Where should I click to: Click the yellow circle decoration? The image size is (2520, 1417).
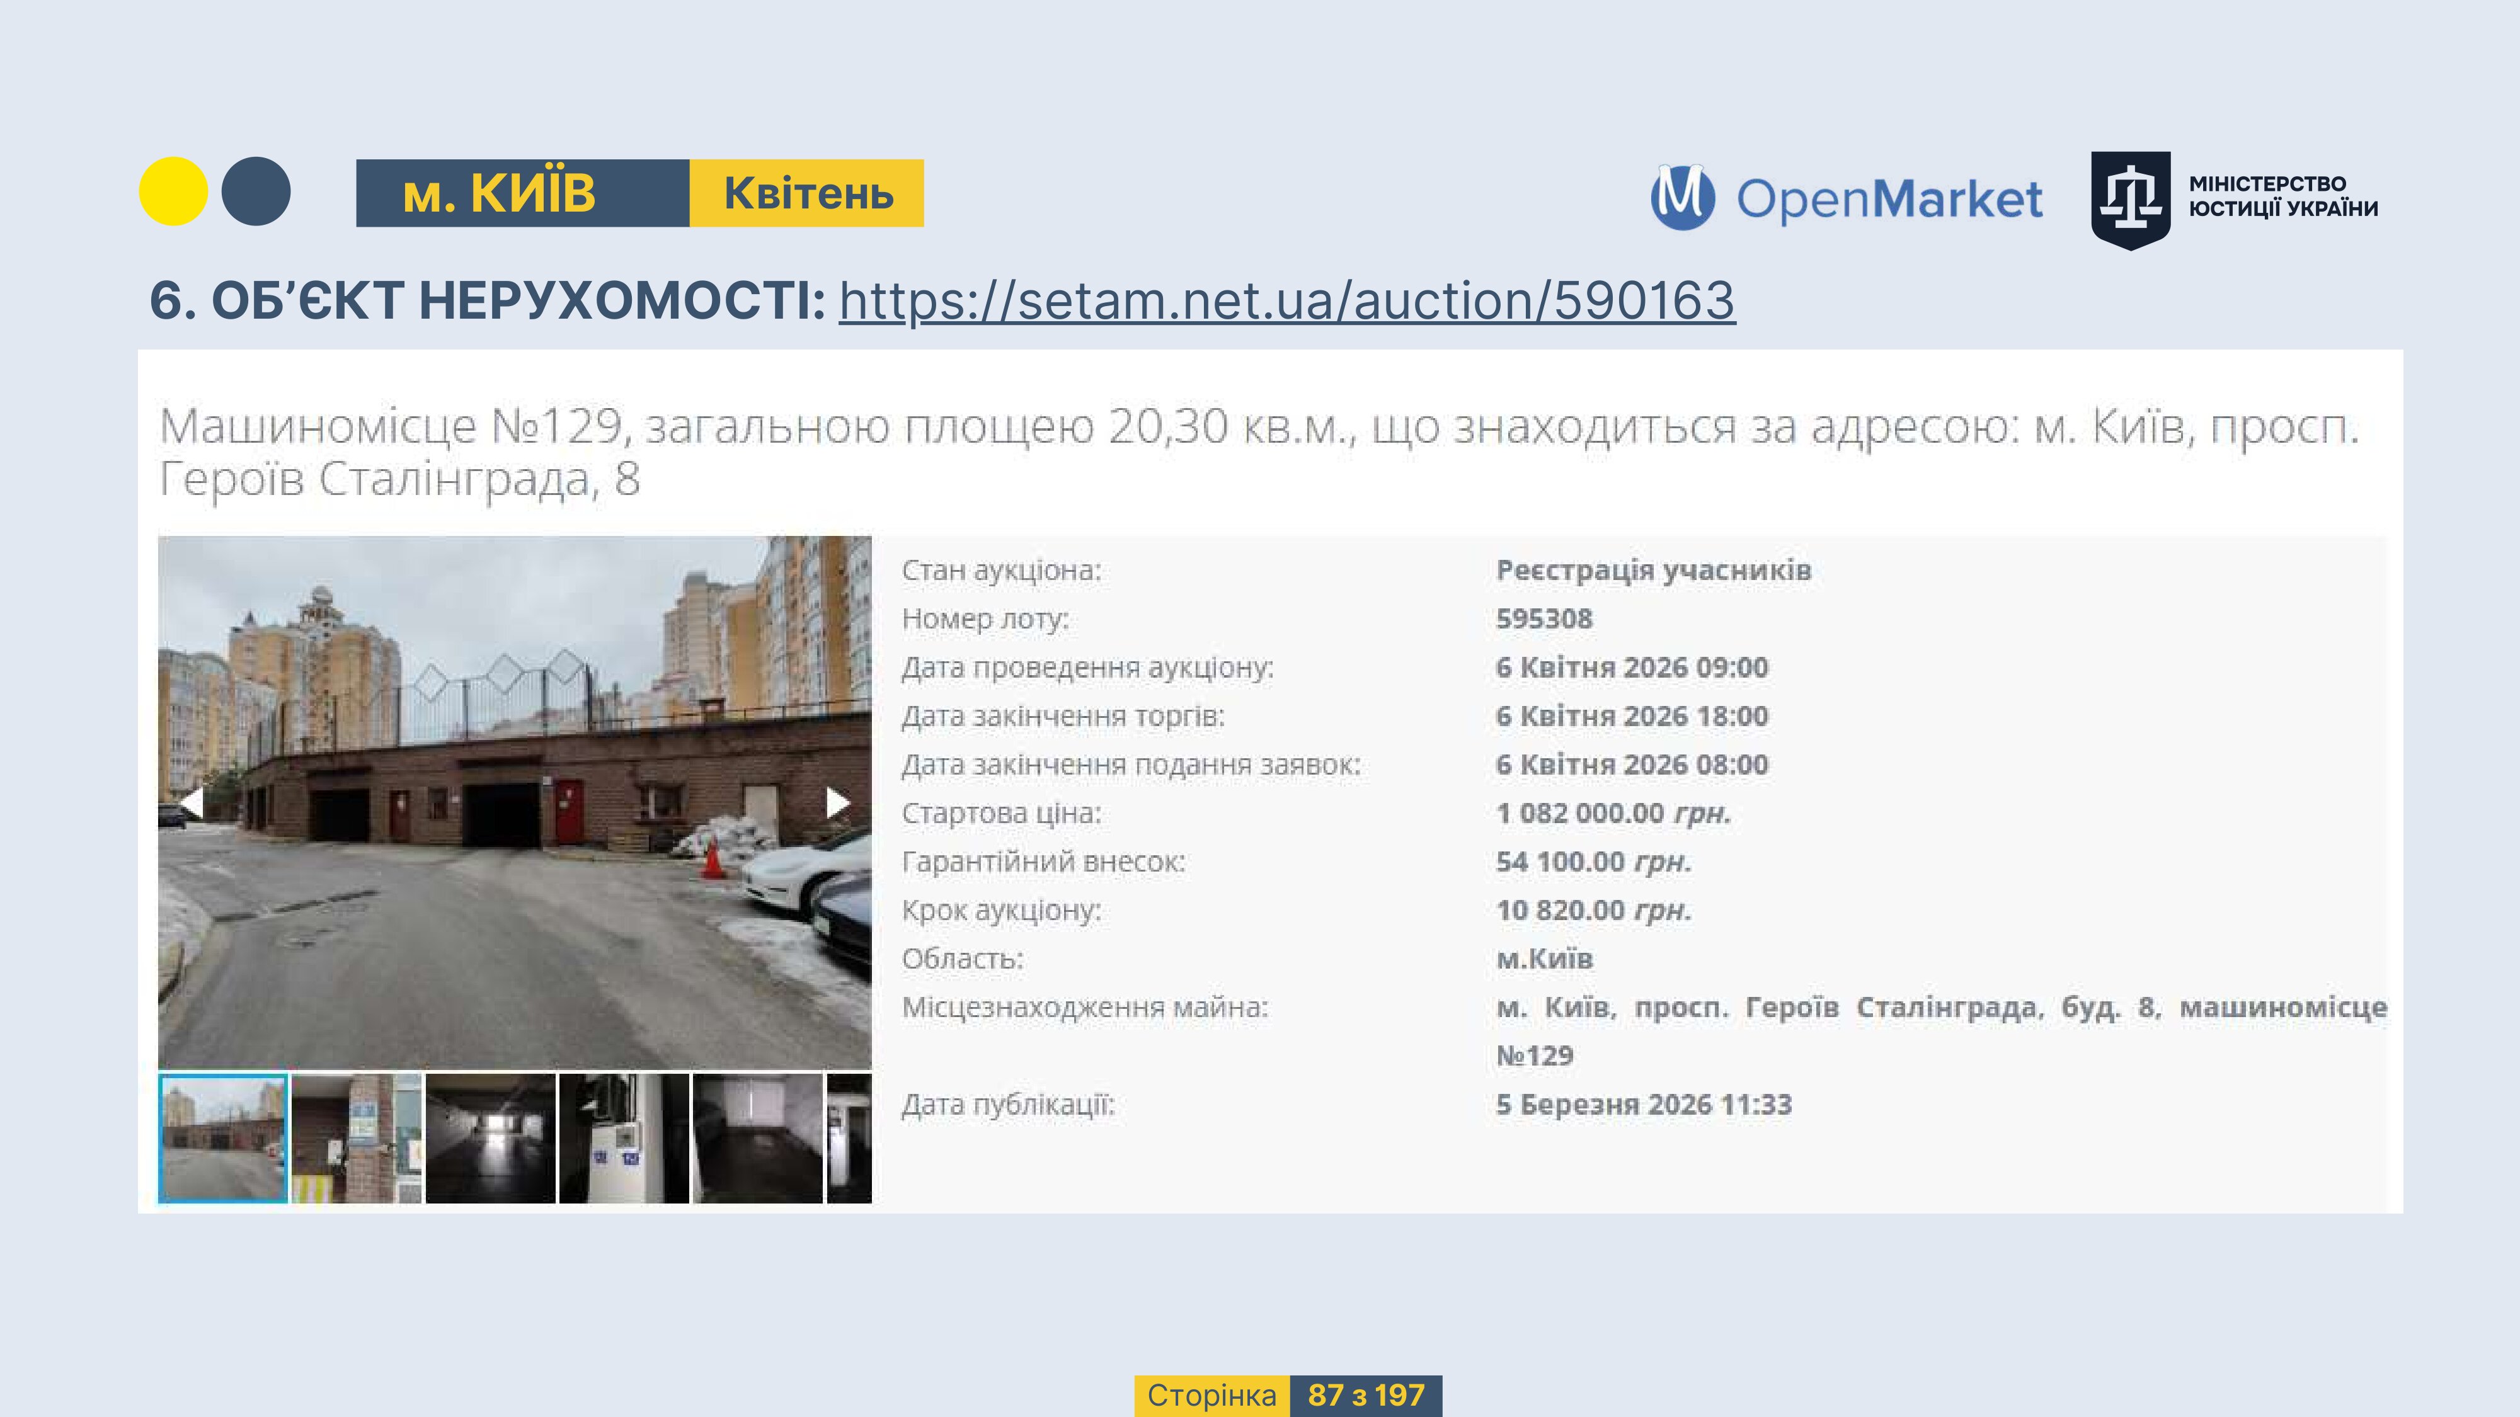[x=173, y=191]
